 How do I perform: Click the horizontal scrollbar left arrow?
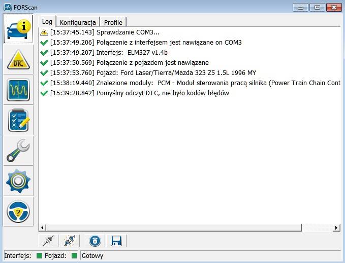(43, 227)
